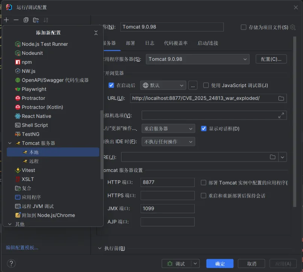Collapse the 执行前 section
This screenshot has height=272, width=303.
[x=100, y=248]
